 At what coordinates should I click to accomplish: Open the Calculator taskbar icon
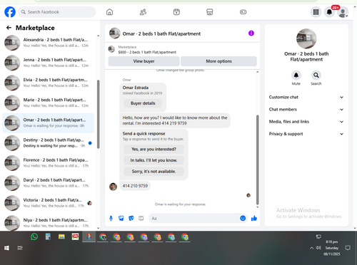point(48,237)
